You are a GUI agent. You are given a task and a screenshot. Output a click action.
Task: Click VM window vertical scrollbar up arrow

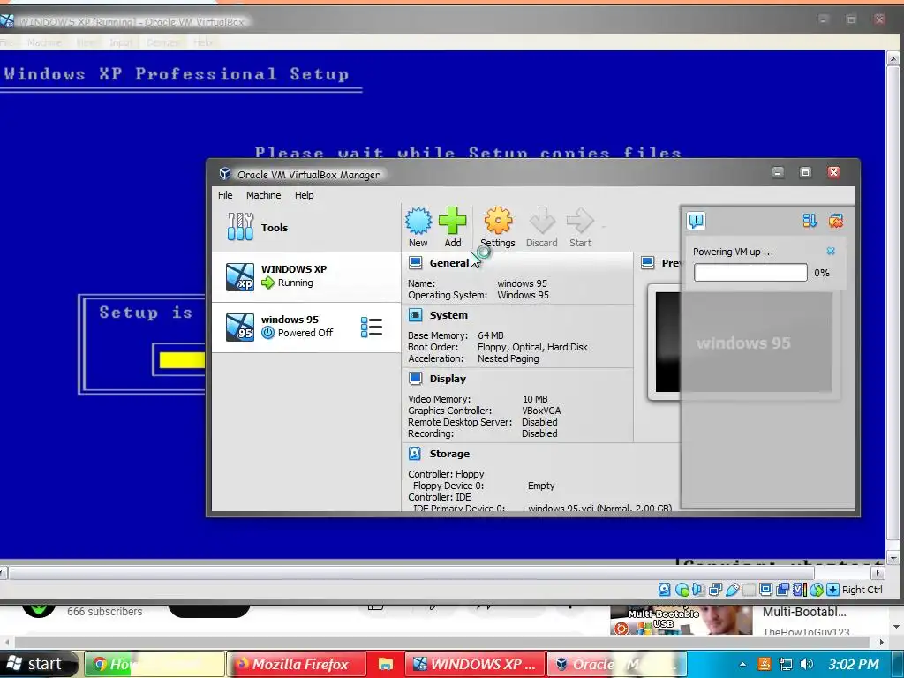(x=893, y=58)
